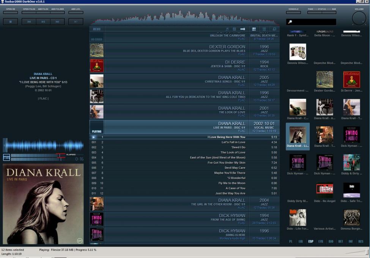Select "Di Derre - Jen..." in the album grid
This screenshot has width=370, height=258.
coord(351,81)
